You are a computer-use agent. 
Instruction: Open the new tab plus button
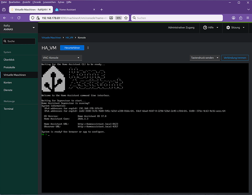pos(102,9)
